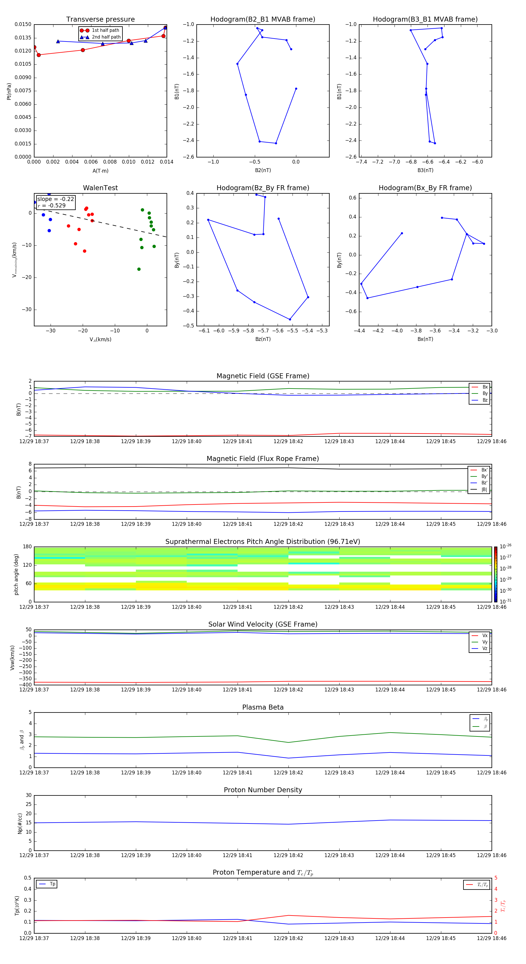Click the pitch angle distribution colorbar
Image resolution: width=526 pixels, height=964 pixels.
(x=495, y=574)
